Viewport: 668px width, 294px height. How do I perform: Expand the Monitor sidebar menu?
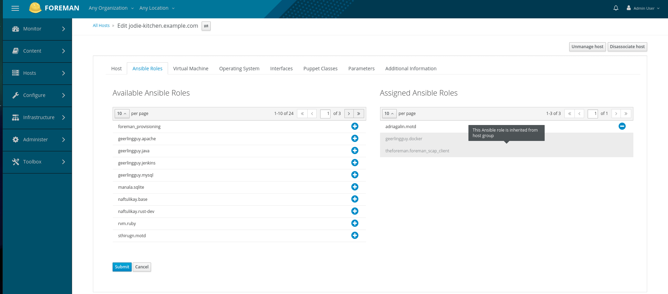pos(37,29)
